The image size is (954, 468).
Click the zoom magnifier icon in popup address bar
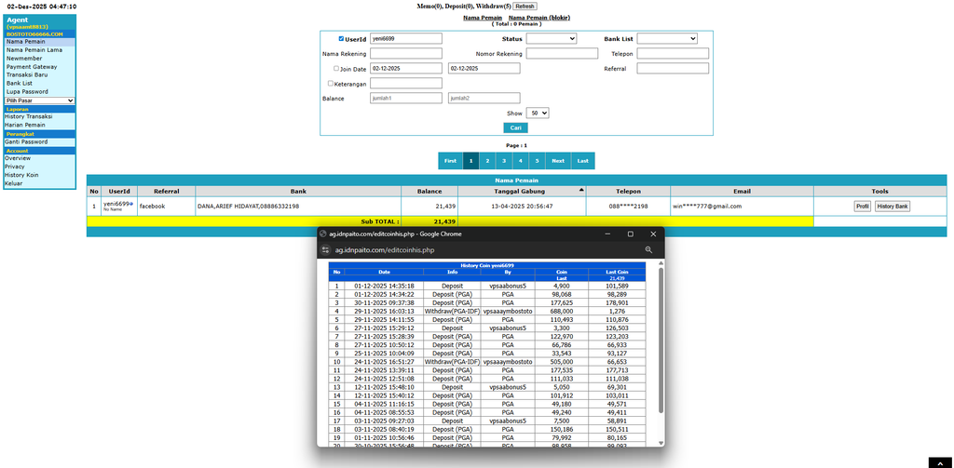pyautogui.click(x=648, y=249)
